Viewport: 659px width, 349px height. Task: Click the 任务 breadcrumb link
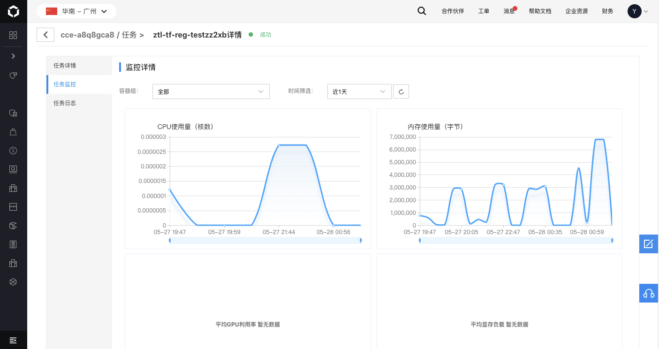[129, 35]
